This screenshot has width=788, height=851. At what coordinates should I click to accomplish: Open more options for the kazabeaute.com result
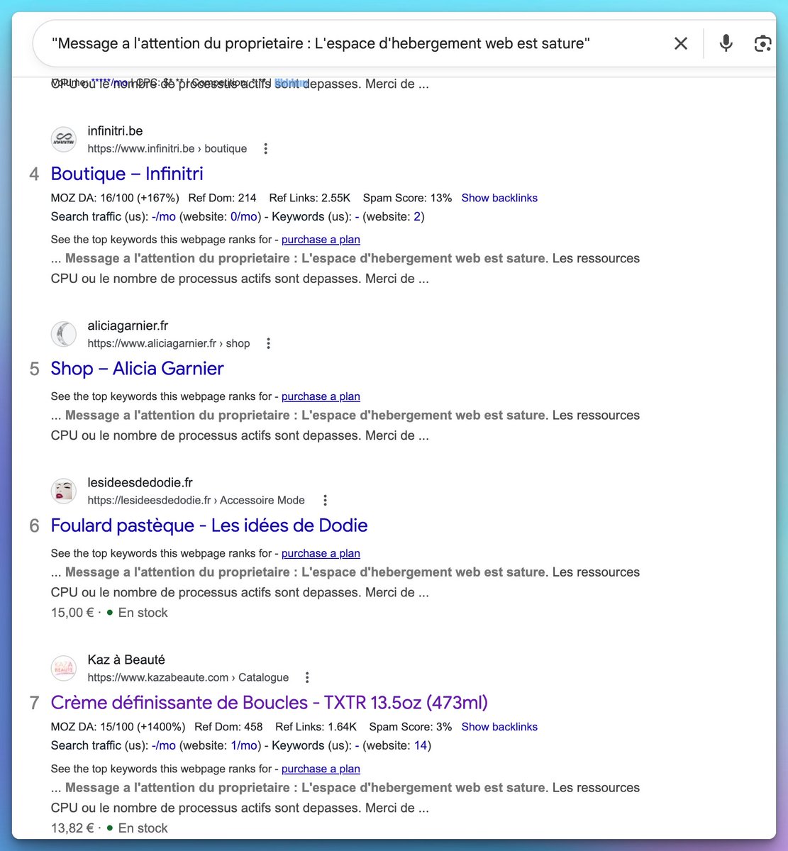coord(307,677)
